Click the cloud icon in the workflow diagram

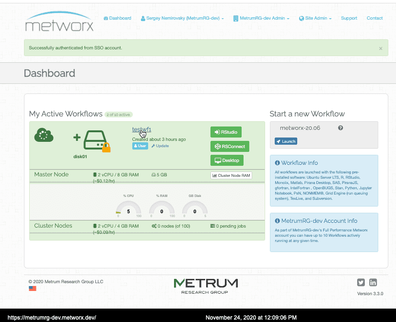tap(44, 135)
